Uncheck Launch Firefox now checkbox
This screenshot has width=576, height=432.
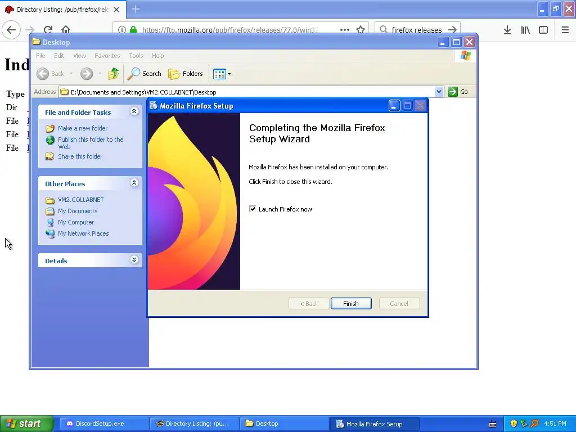pos(253,209)
